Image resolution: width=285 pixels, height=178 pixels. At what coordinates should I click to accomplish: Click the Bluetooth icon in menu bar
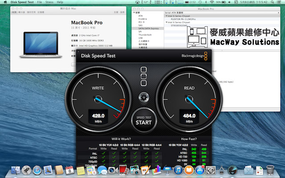[206, 2]
